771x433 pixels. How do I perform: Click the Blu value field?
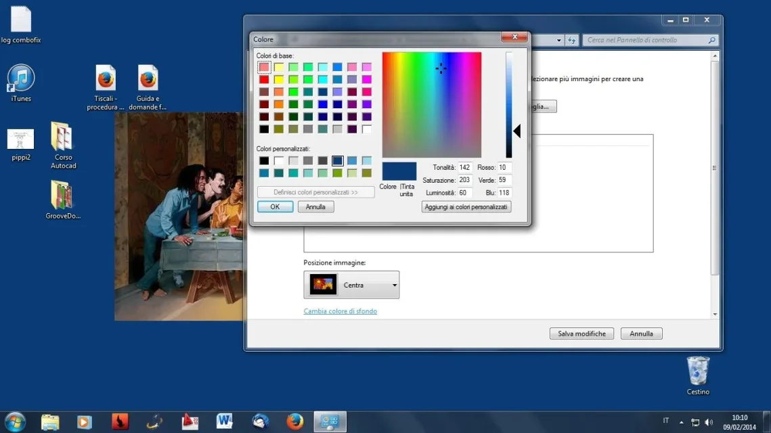(x=504, y=193)
